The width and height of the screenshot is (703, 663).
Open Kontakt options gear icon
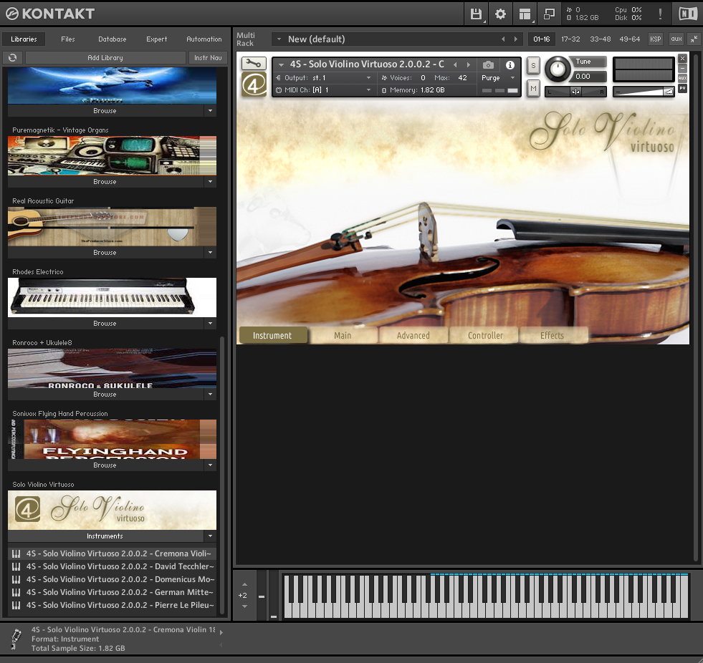pos(500,14)
